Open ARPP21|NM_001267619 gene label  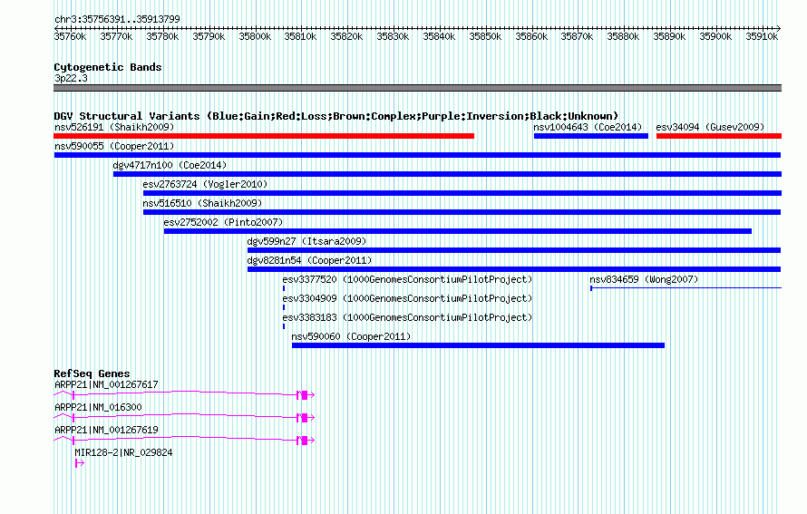click(106, 430)
